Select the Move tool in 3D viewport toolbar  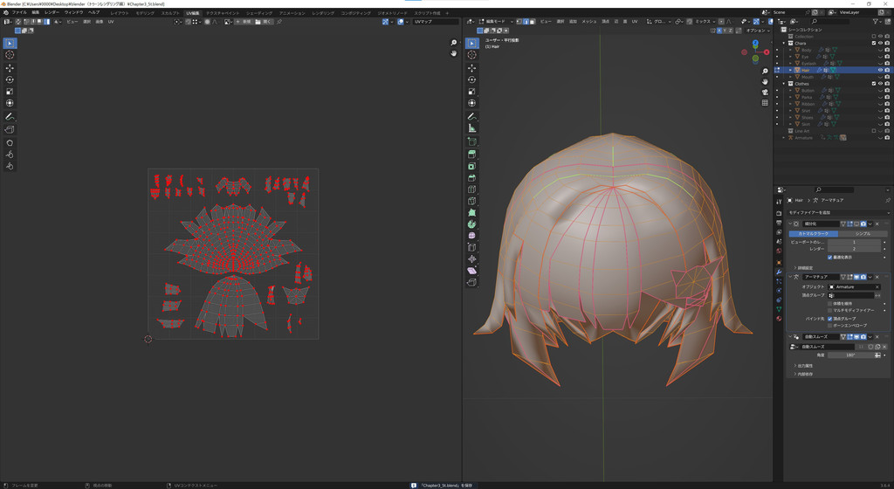pyautogui.click(x=472, y=67)
